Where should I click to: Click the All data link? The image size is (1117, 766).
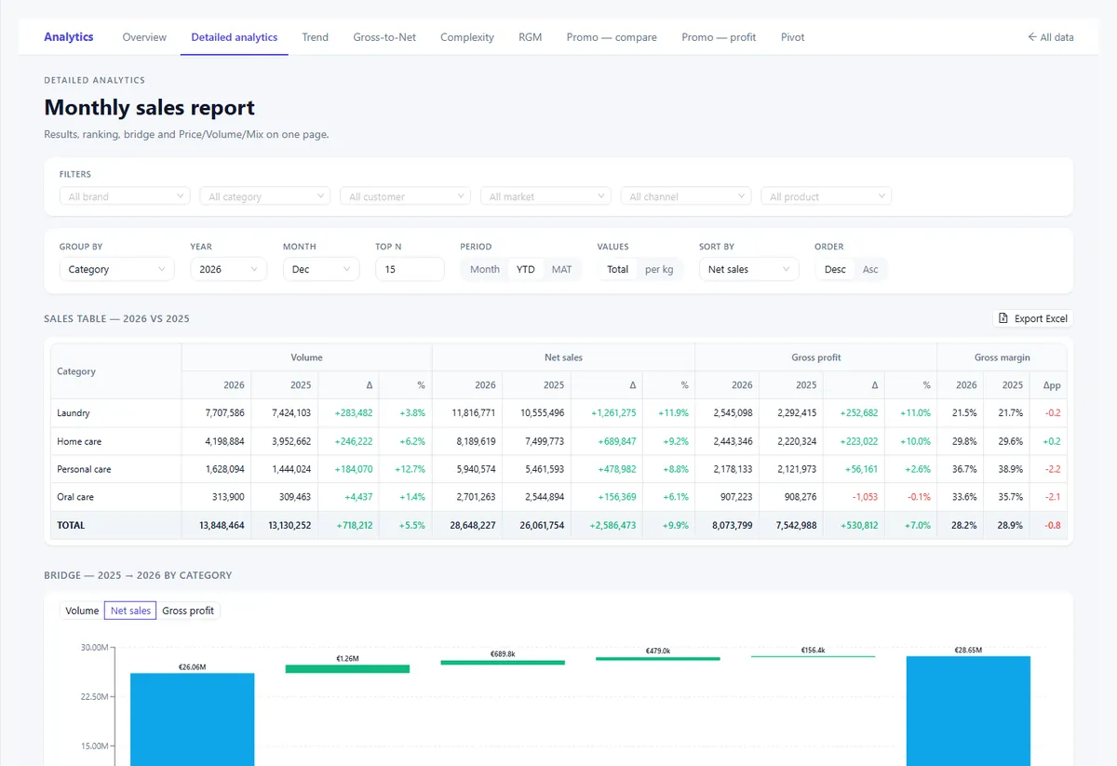(1051, 37)
